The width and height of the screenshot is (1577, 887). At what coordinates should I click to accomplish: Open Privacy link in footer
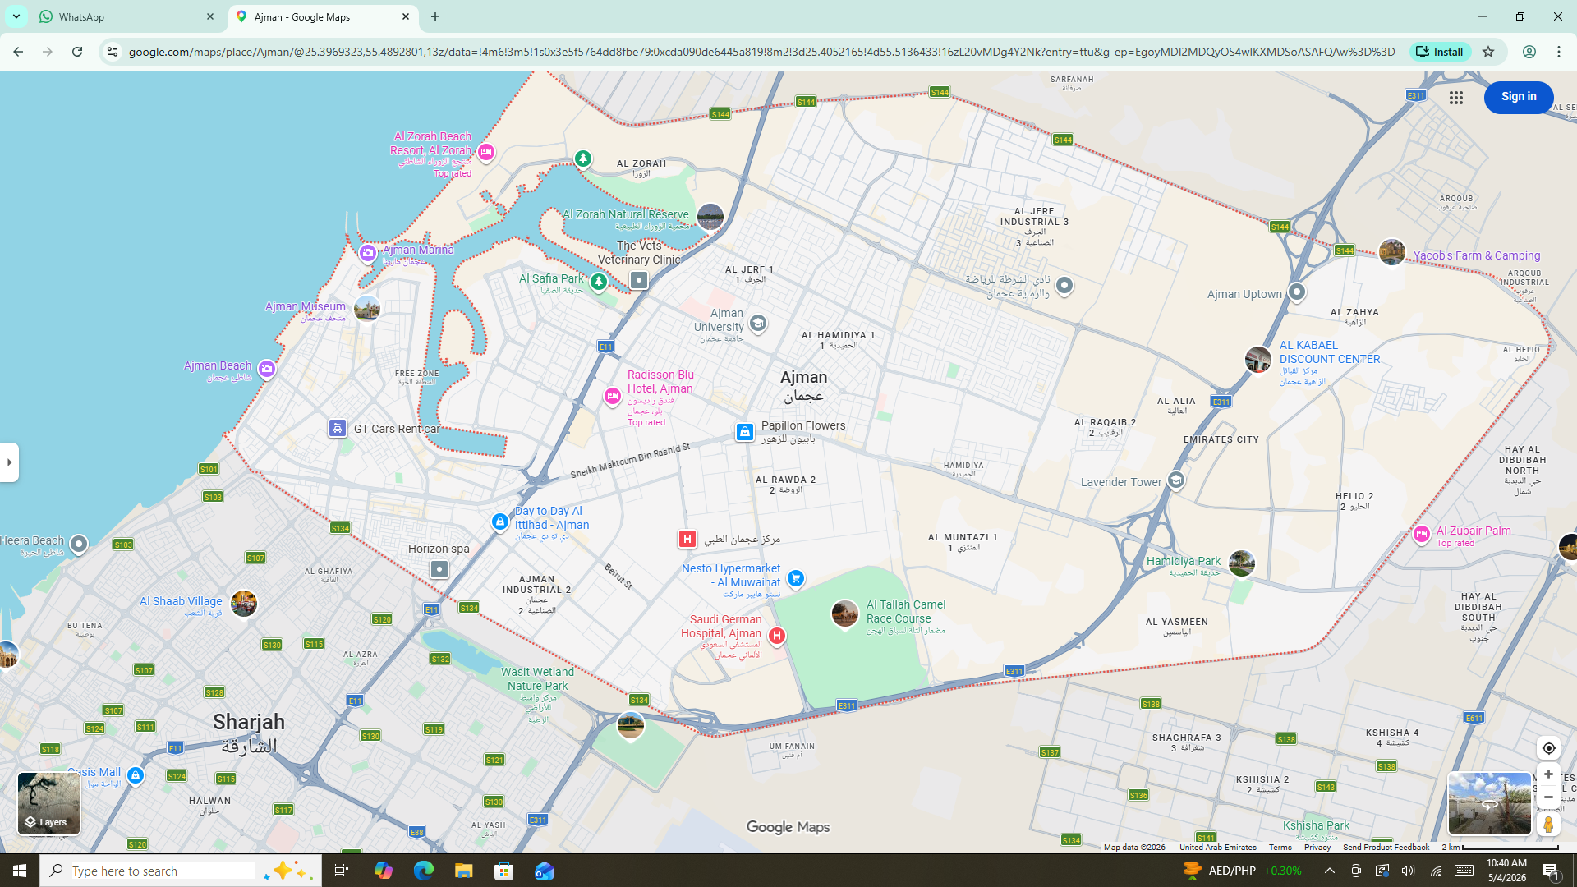pyautogui.click(x=1317, y=847)
